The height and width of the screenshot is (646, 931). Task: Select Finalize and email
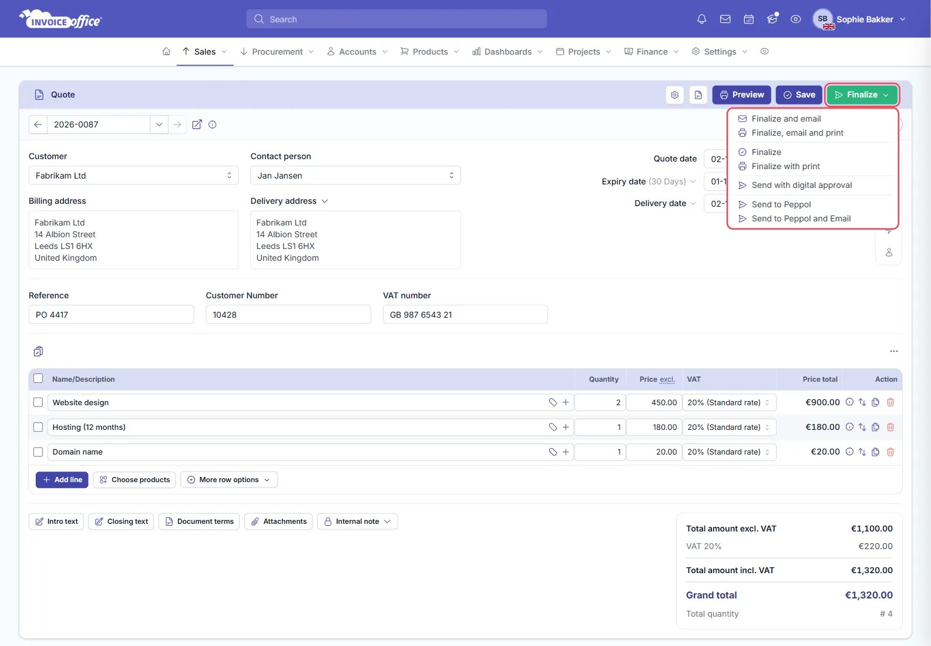click(x=786, y=119)
